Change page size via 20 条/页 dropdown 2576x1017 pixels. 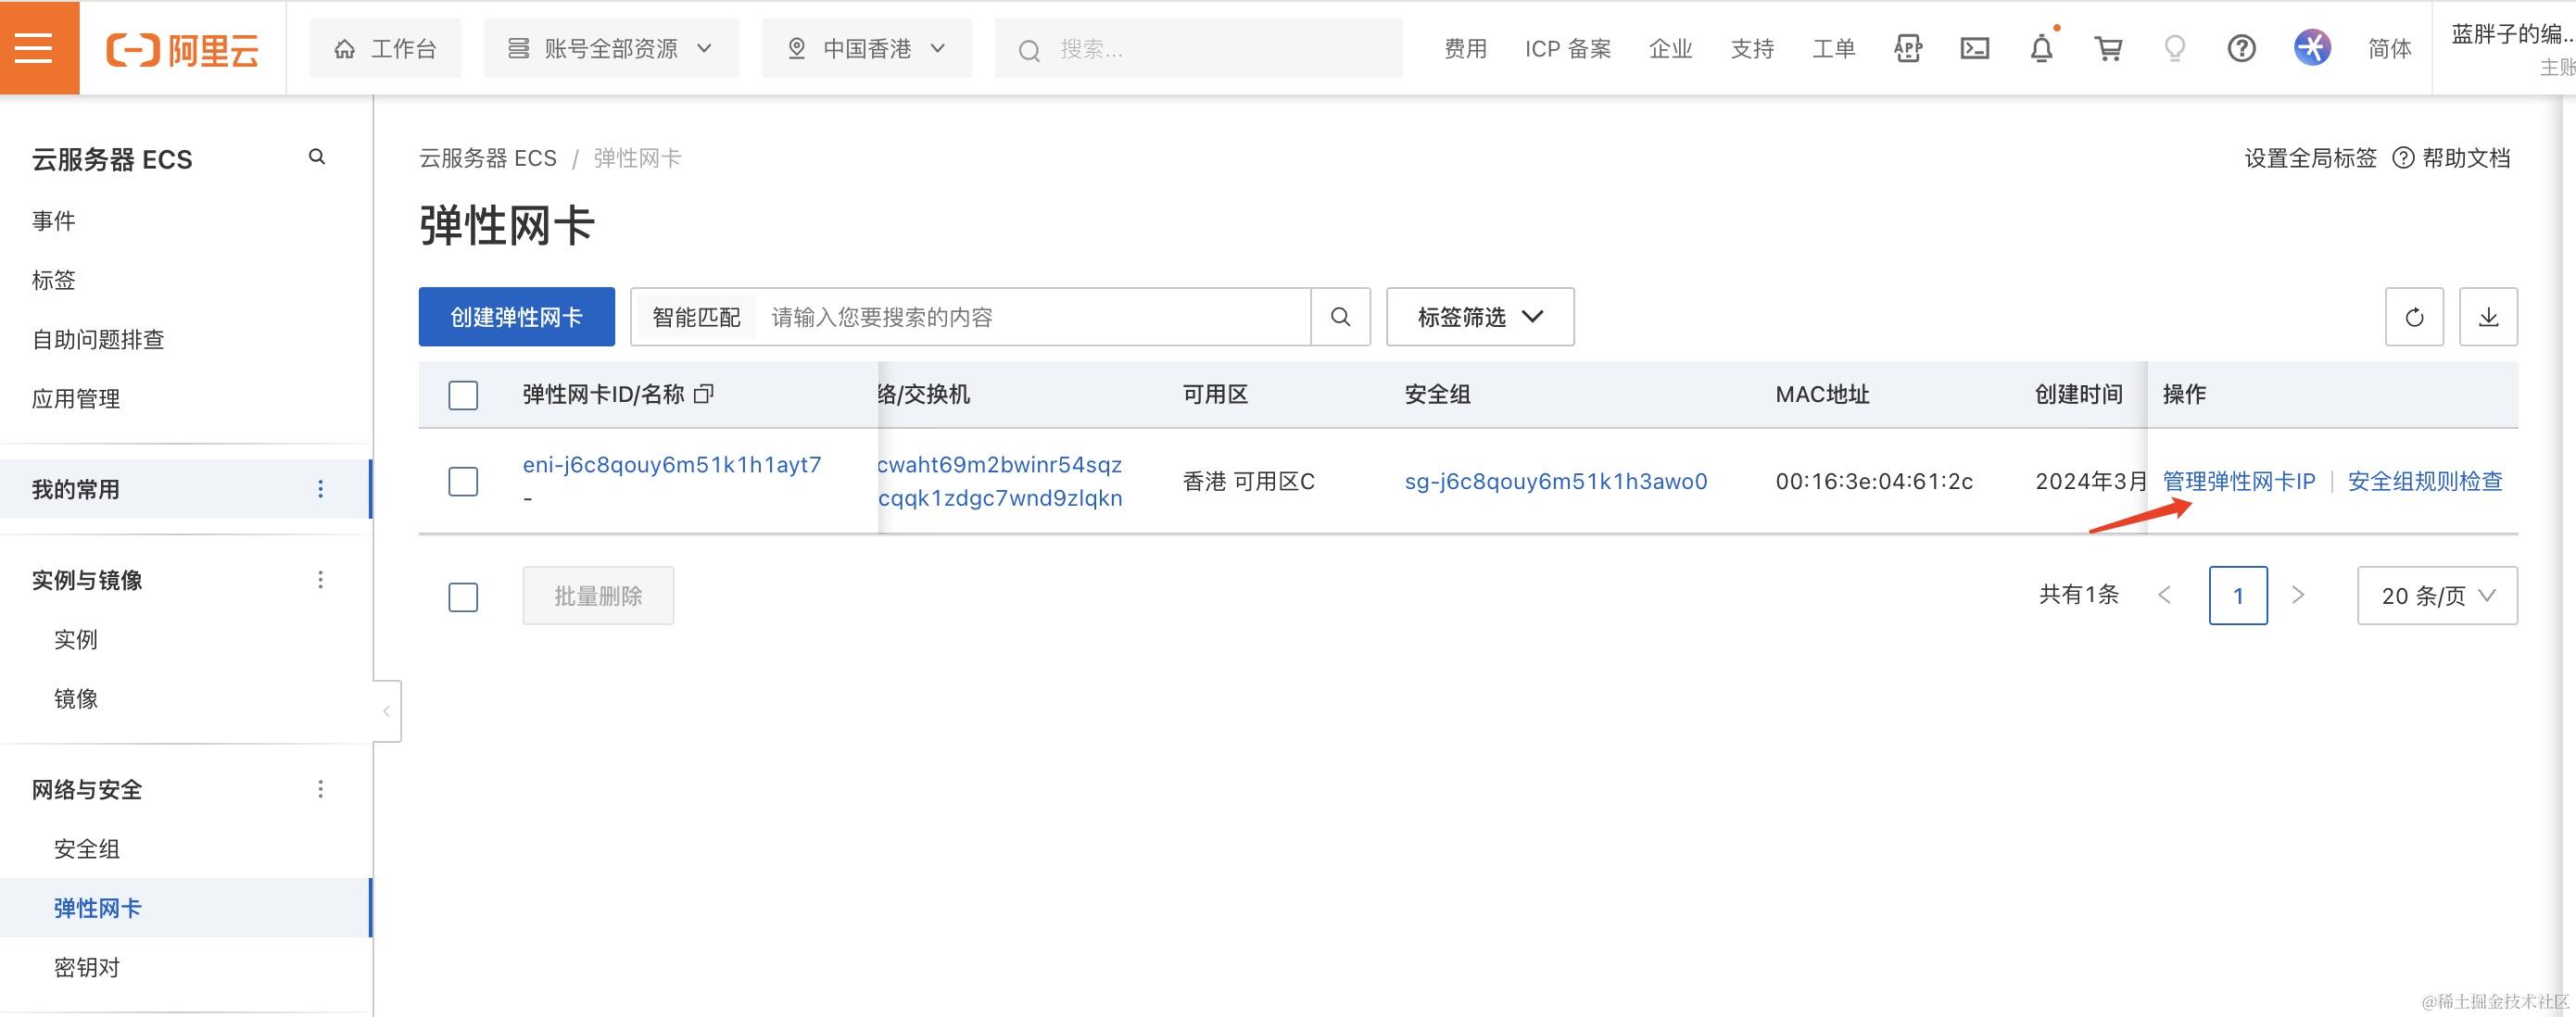click(2437, 595)
